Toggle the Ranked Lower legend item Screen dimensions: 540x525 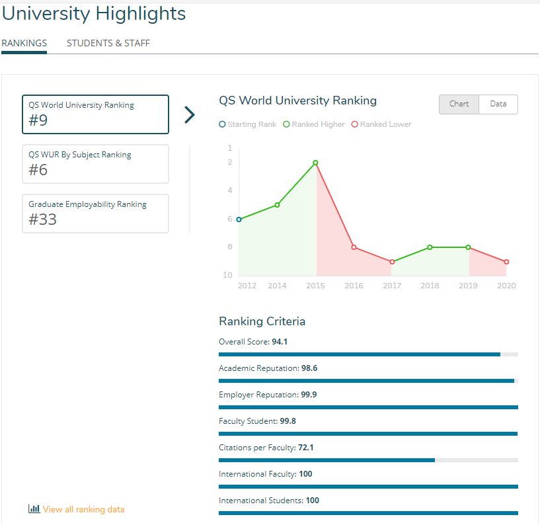pyautogui.click(x=381, y=124)
